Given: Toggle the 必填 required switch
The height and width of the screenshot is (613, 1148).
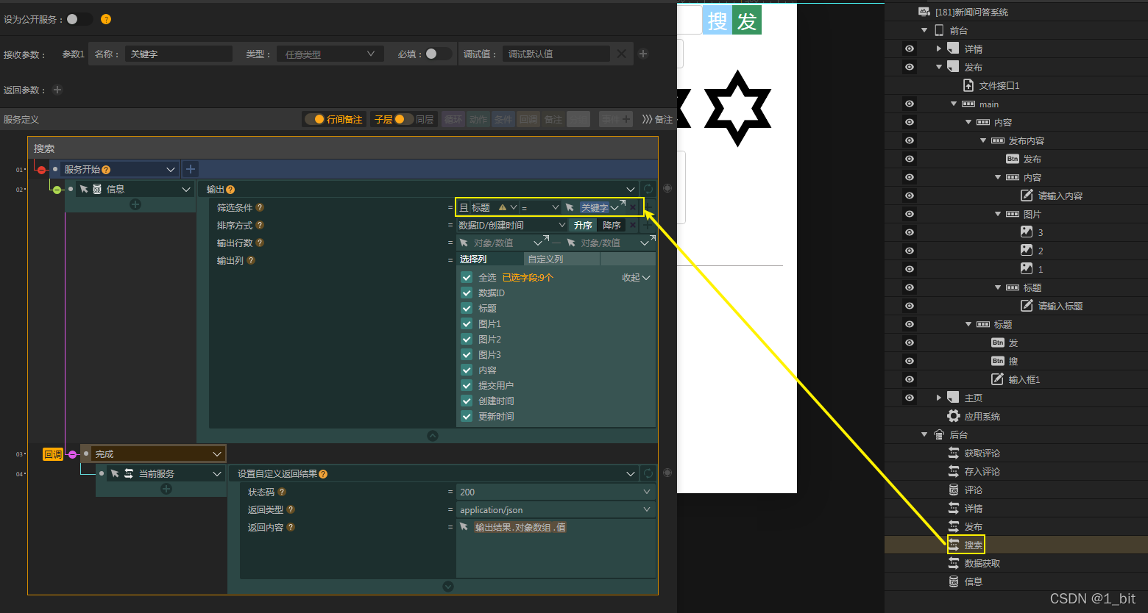Looking at the screenshot, I should coord(438,54).
